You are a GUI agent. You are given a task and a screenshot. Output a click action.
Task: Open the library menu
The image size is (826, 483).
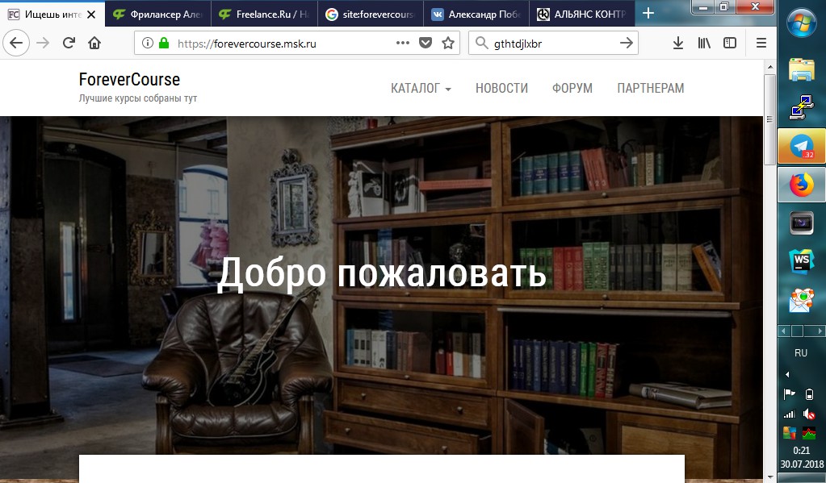(x=704, y=44)
